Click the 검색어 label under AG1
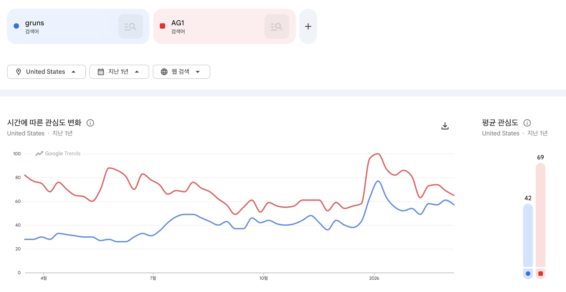This screenshot has height=292, width=566. (178, 31)
